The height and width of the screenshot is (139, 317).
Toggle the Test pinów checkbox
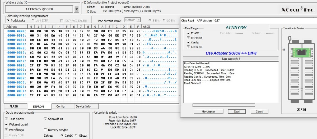[6, 119]
